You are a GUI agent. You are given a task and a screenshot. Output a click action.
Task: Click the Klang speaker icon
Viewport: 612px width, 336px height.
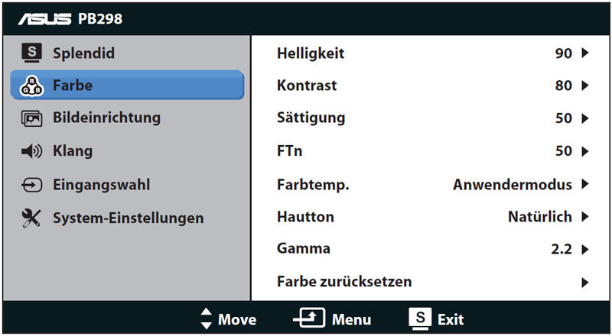(x=31, y=151)
